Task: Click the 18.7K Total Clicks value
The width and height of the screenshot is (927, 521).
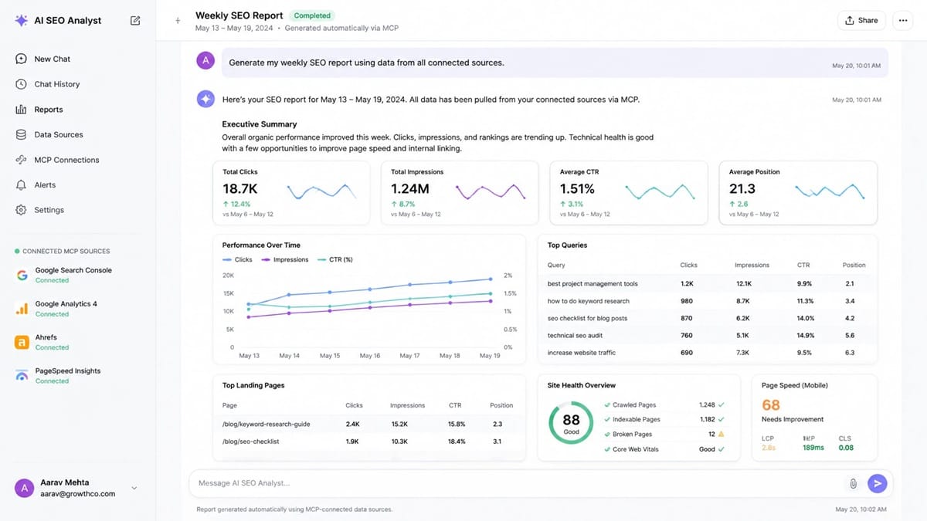Action: point(240,189)
